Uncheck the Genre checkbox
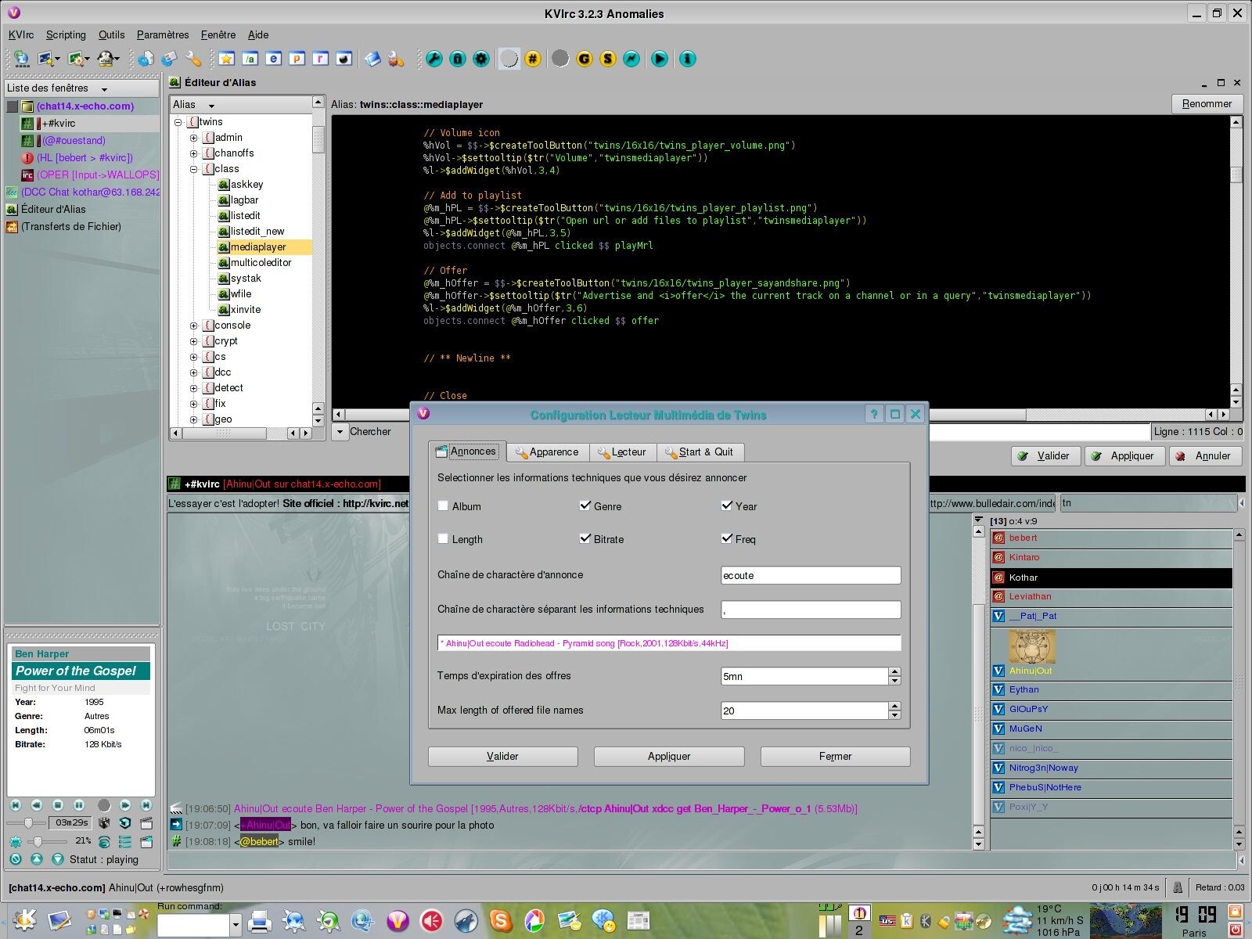Screen dimensions: 1252x939 click(x=585, y=506)
